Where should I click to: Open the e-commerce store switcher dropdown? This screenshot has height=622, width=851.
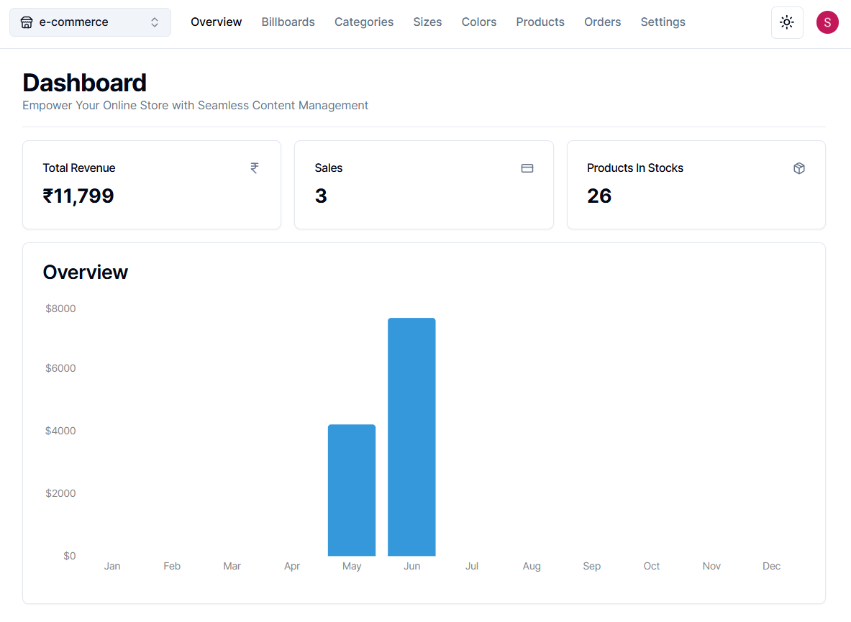pos(90,22)
